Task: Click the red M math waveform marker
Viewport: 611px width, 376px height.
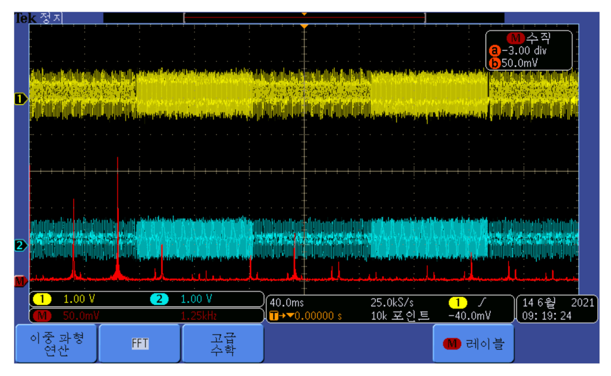Action: tap(21, 282)
